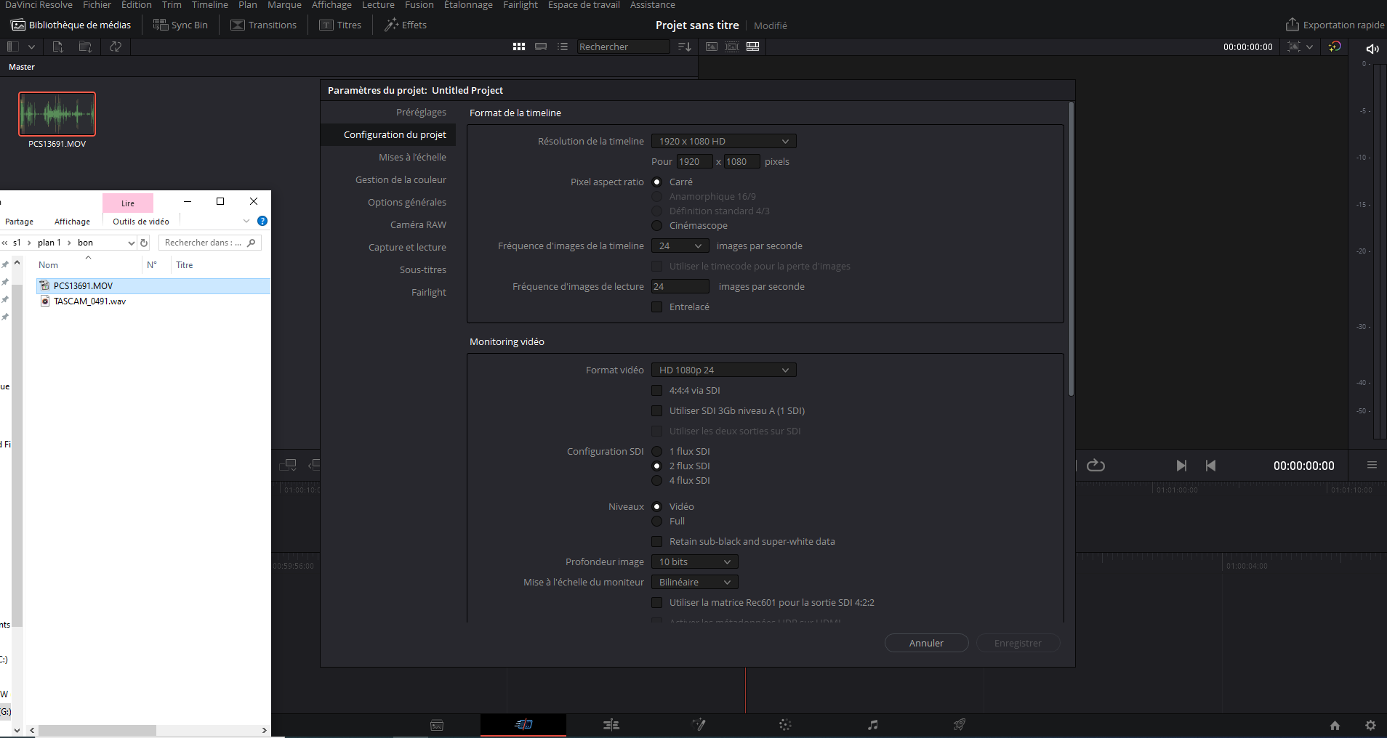This screenshot has width=1387, height=738.
Task: Open the Format vidéo dropdown
Action: [723, 370]
